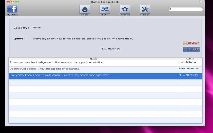Viewport: 213px width, 133px height.
Task: Sort by the Author column header
Action: pos(190,59)
